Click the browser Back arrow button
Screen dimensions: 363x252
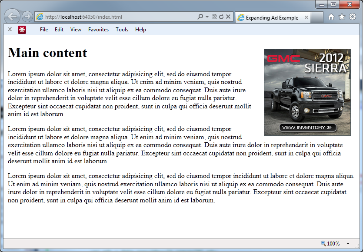12,16
